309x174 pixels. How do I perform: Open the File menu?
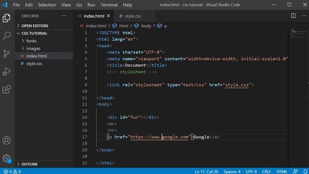pyautogui.click(x=16, y=5)
